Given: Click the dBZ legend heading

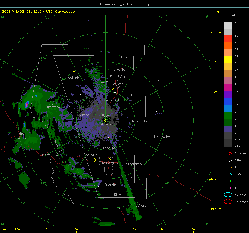Looking at the screenshot, I should tap(235, 15).
